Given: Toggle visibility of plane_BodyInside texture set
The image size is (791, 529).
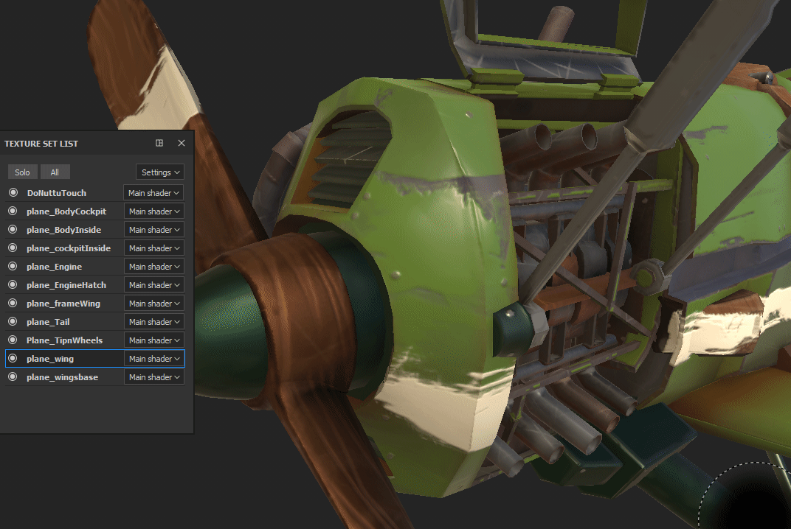Looking at the screenshot, I should tap(13, 229).
